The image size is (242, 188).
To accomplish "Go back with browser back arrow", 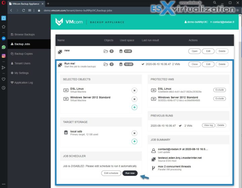I will click(x=11, y=10).
